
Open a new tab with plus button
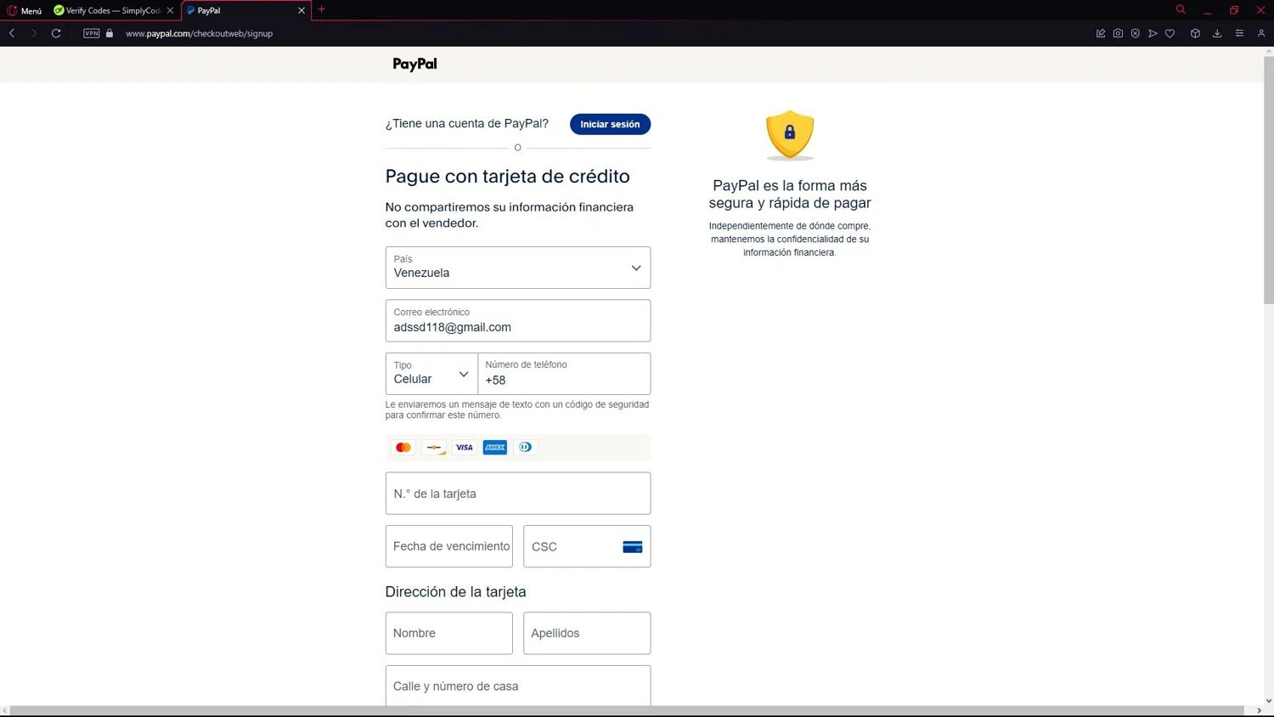(321, 9)
